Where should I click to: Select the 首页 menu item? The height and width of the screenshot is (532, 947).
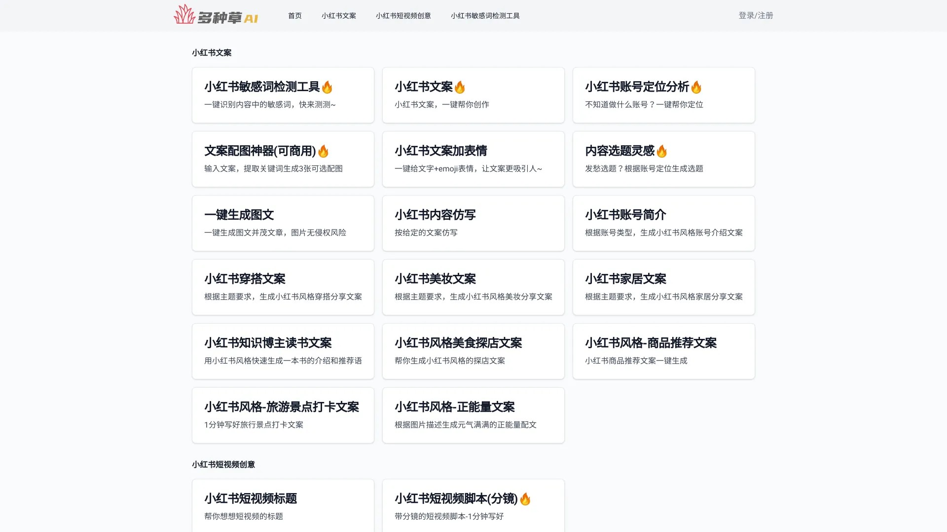tap(294, 15)
